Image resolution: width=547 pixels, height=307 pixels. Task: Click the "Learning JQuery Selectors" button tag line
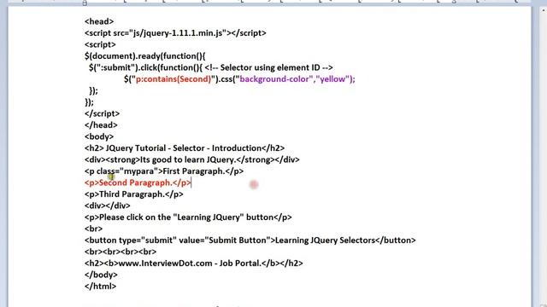point(250,240)
